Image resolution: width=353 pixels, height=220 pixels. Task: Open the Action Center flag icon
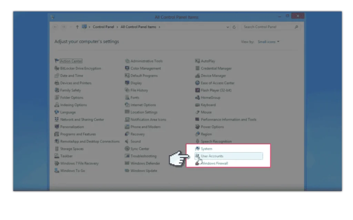click(57, 61)
